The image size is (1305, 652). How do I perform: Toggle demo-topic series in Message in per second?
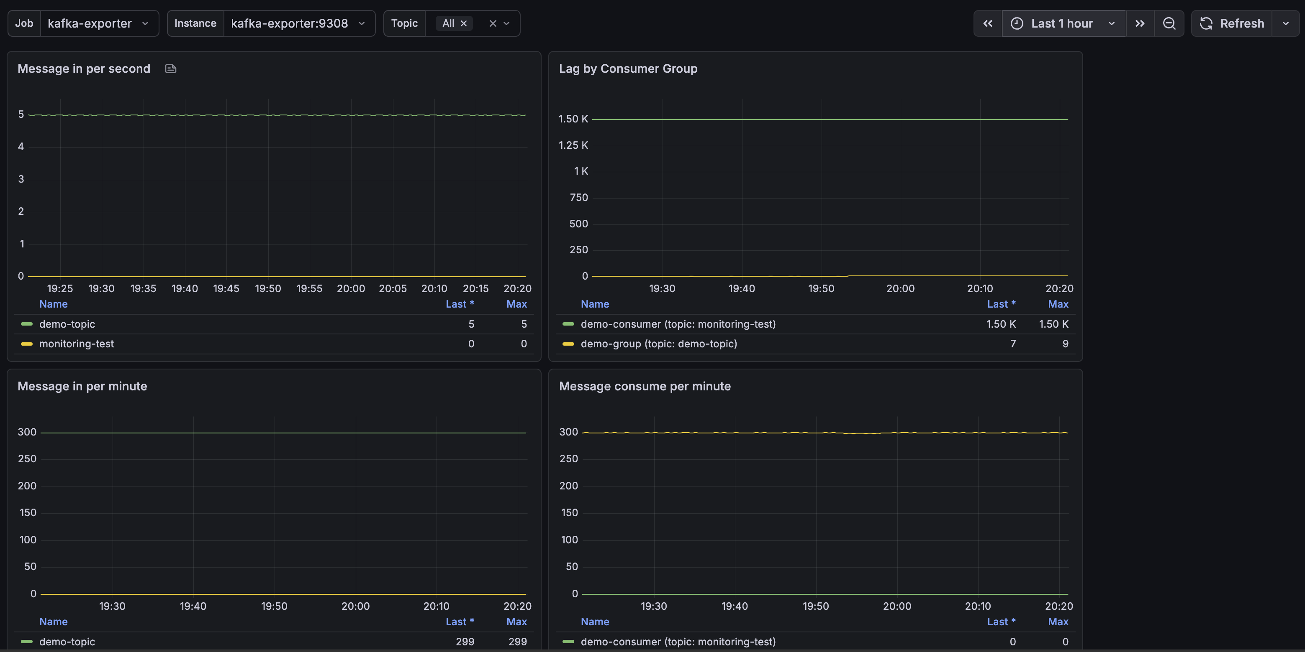click(x=67, y=324)
